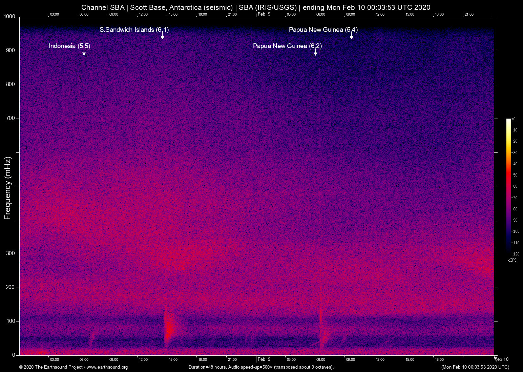Click the Feb 9 date marker on top axis
Viewport: 523px width, 372px height.
click(x=264, y=14)
